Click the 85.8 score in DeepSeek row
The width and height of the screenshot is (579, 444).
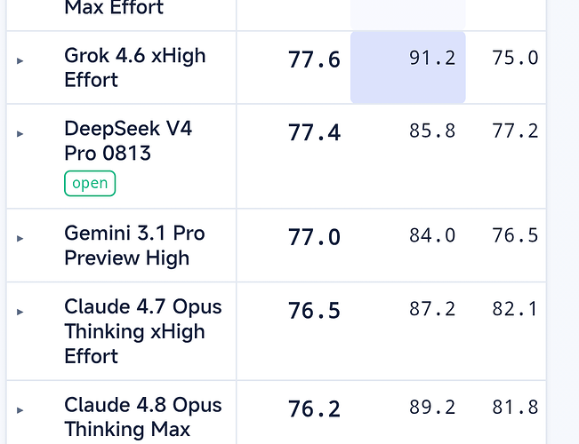(432, 131)
